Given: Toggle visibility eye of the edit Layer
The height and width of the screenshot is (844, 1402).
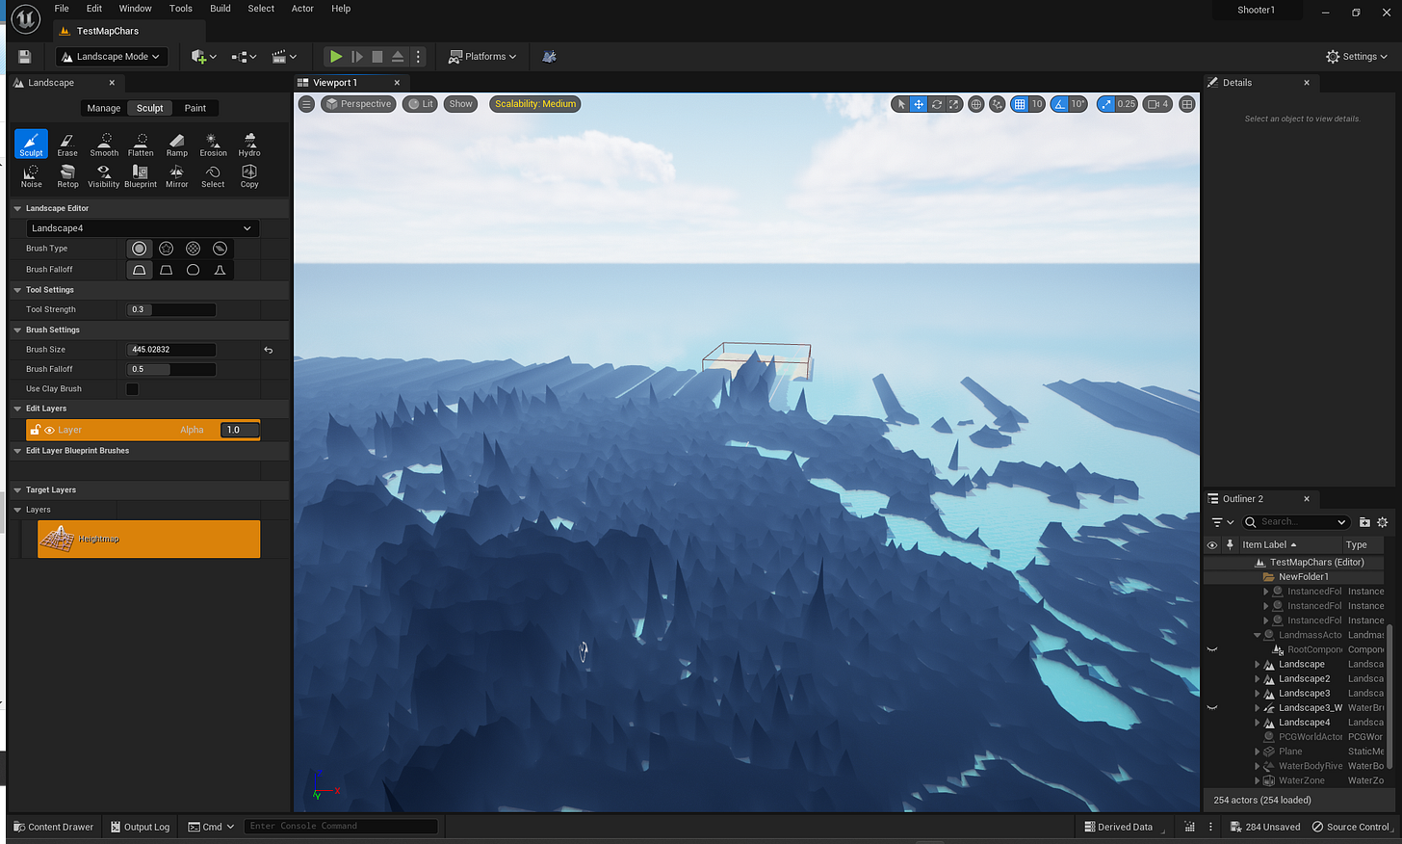Looking at the screenshot, I should [x=49, y=431].
